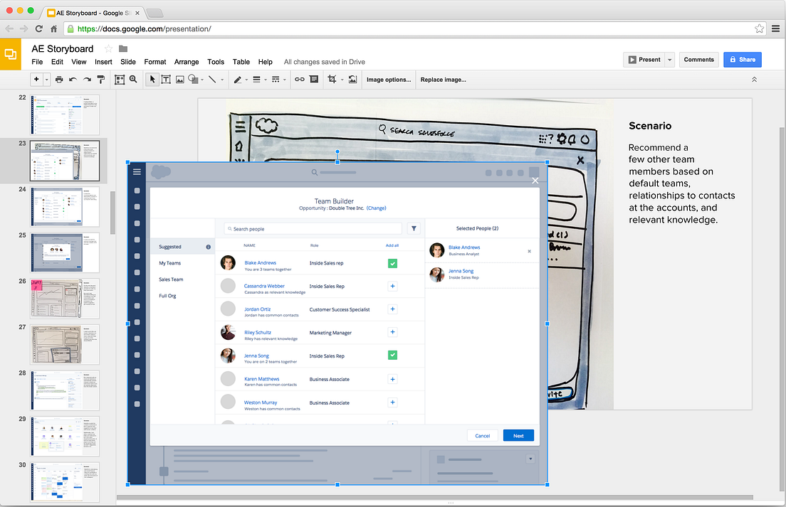Collapse the toolbar with chevron icon

coord(754,80)
